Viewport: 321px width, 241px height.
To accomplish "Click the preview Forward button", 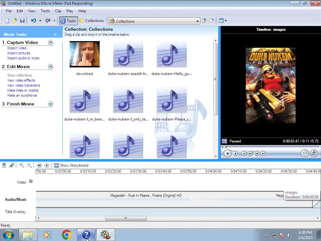I will (263, 153).
